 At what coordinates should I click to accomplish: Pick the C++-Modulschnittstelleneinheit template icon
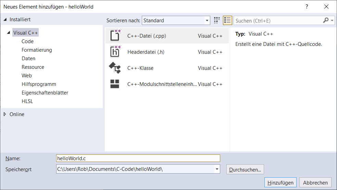(115, 84)
